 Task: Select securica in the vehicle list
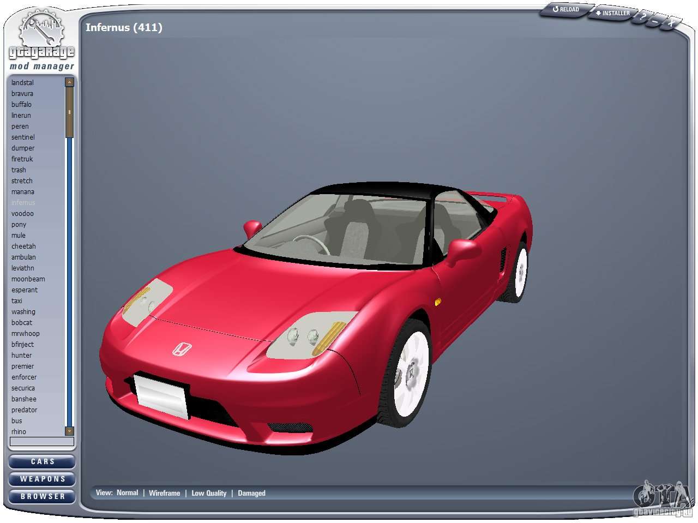(23, 388)
